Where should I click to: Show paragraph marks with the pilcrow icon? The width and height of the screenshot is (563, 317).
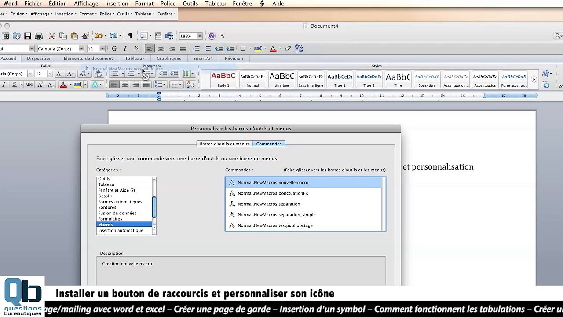(130, 36)
